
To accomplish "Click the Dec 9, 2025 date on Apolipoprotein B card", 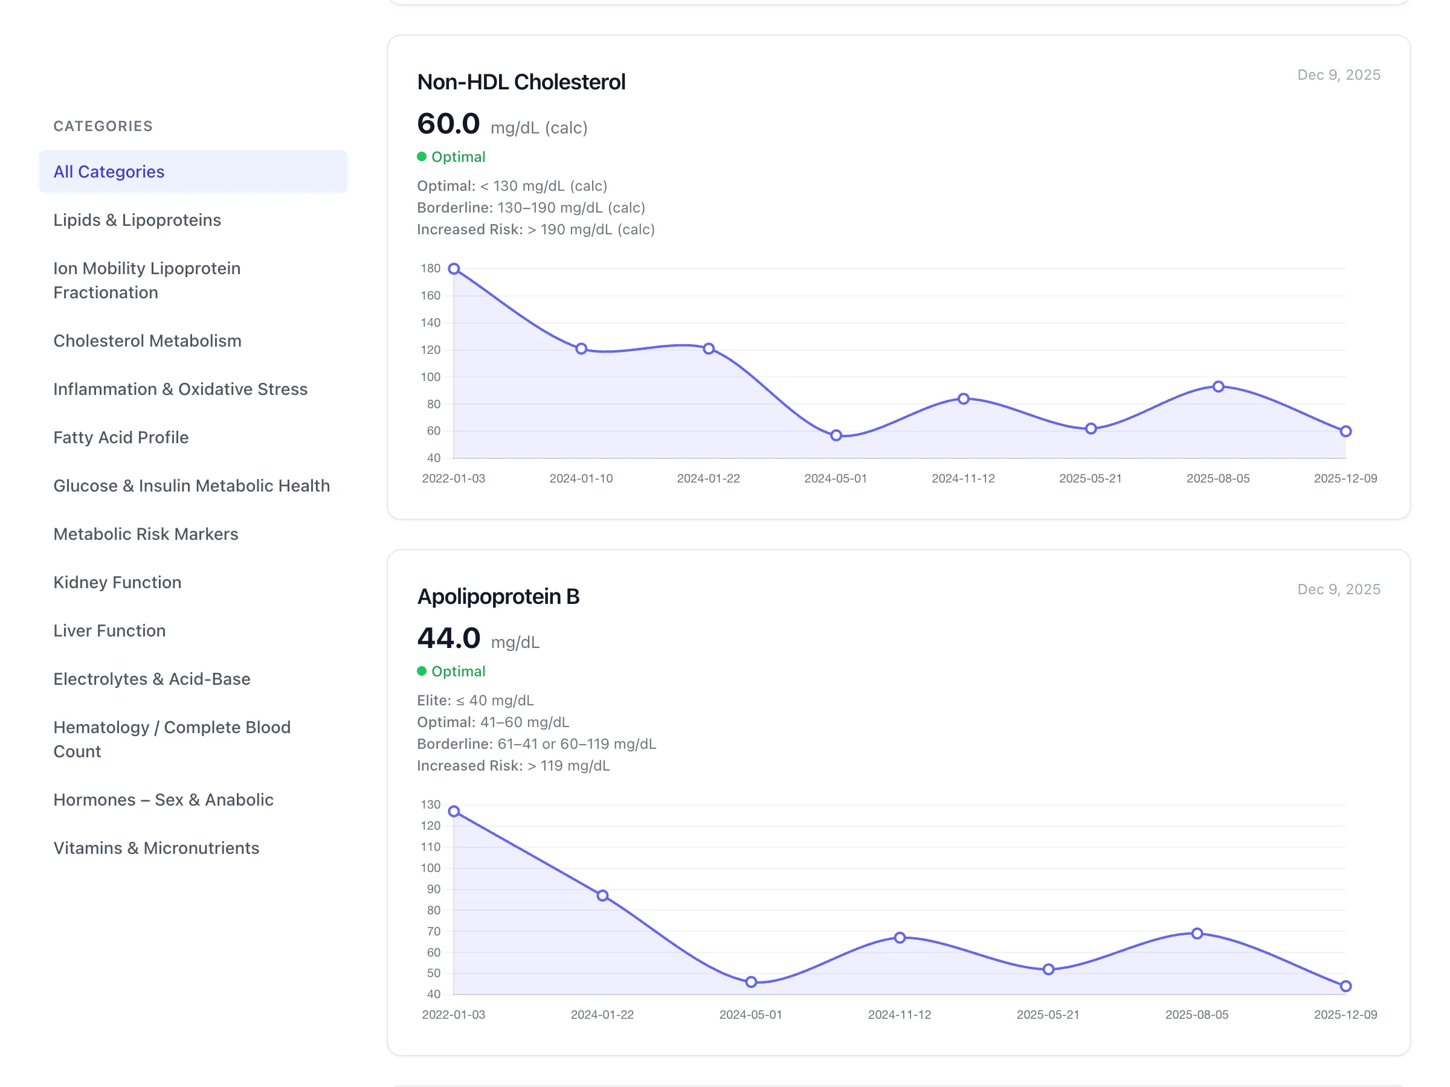I will (x=1339, y=589).
